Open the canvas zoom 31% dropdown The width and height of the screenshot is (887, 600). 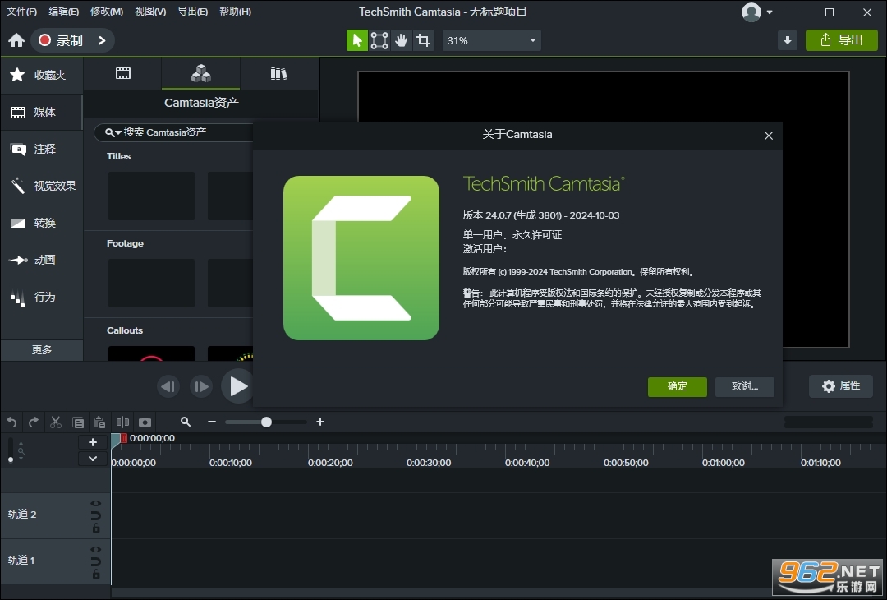pos(491,40)
